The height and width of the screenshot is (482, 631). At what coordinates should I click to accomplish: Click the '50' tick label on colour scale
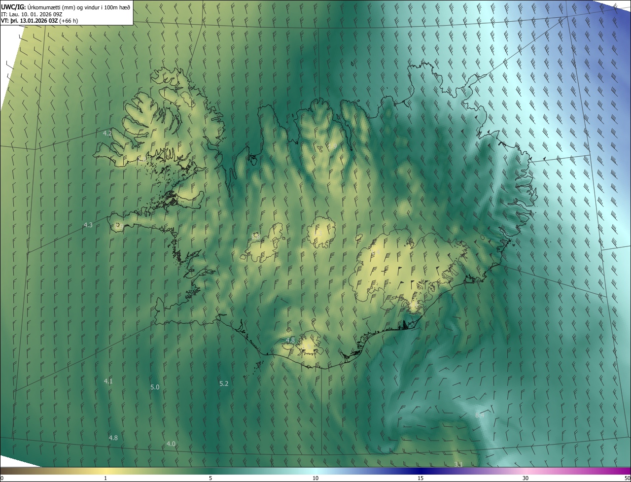coord(627,478)
